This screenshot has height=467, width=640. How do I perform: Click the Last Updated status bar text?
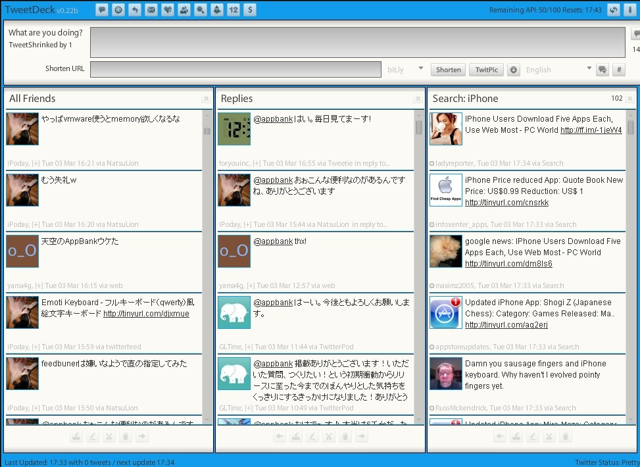[x=89, y=462]
